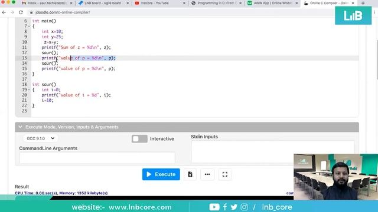
Task: Close the Inbox tab
Action: (71, 3)
